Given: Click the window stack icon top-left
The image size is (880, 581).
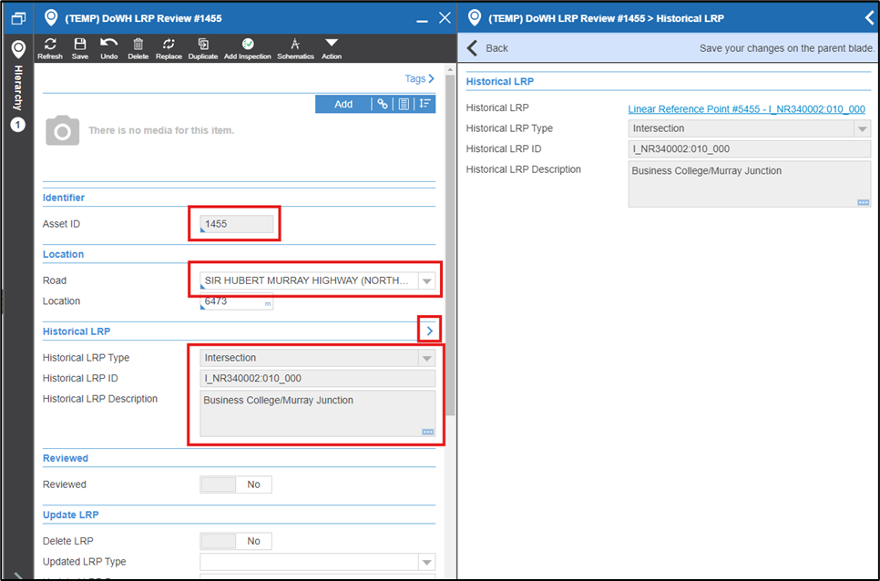Looking at the screenshot, I should click(x=18, y=18).
